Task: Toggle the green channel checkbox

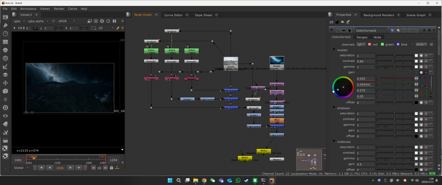Action: point(382,44)
